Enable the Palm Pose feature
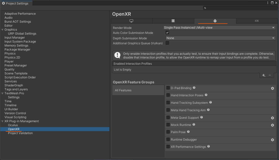Screen dimensions: 279x160 168,132
